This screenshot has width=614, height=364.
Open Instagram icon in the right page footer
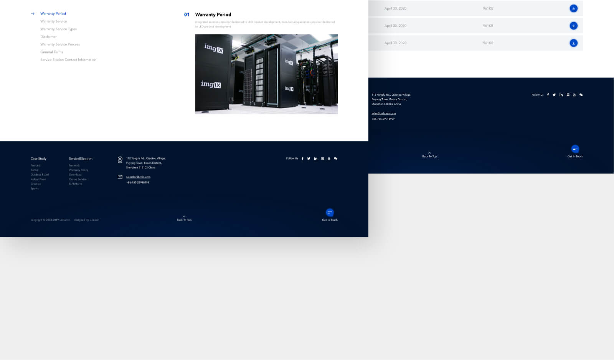pyautogui.click(x=568, y=95)
